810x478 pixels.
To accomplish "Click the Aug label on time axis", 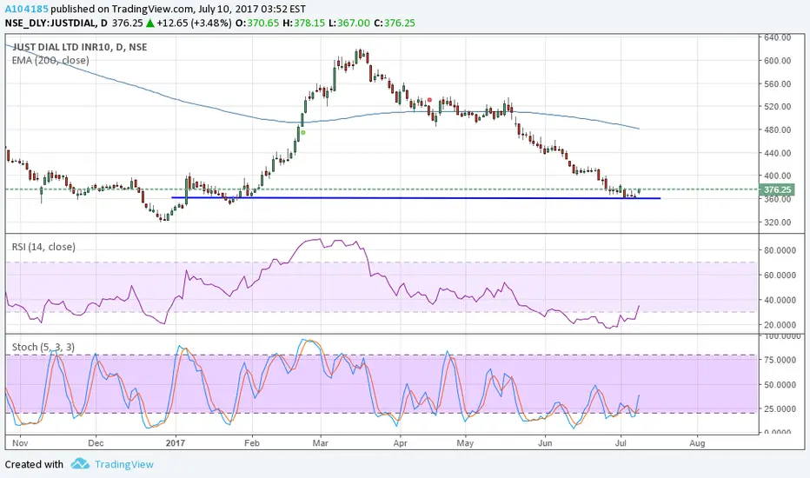I will point(697,443).
